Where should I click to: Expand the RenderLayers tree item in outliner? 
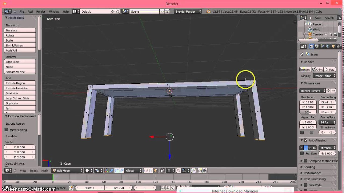tap(306, 24)
